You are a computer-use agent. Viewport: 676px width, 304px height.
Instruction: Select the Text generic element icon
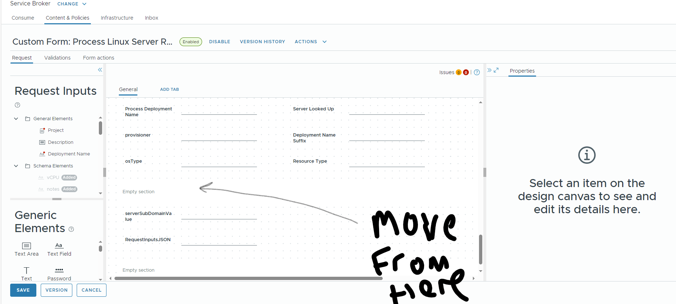tap(27, 271)
